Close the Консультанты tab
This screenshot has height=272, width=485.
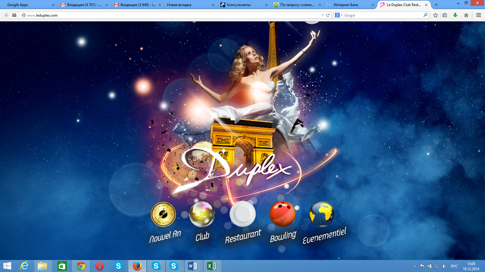click(x=266, y=5)
